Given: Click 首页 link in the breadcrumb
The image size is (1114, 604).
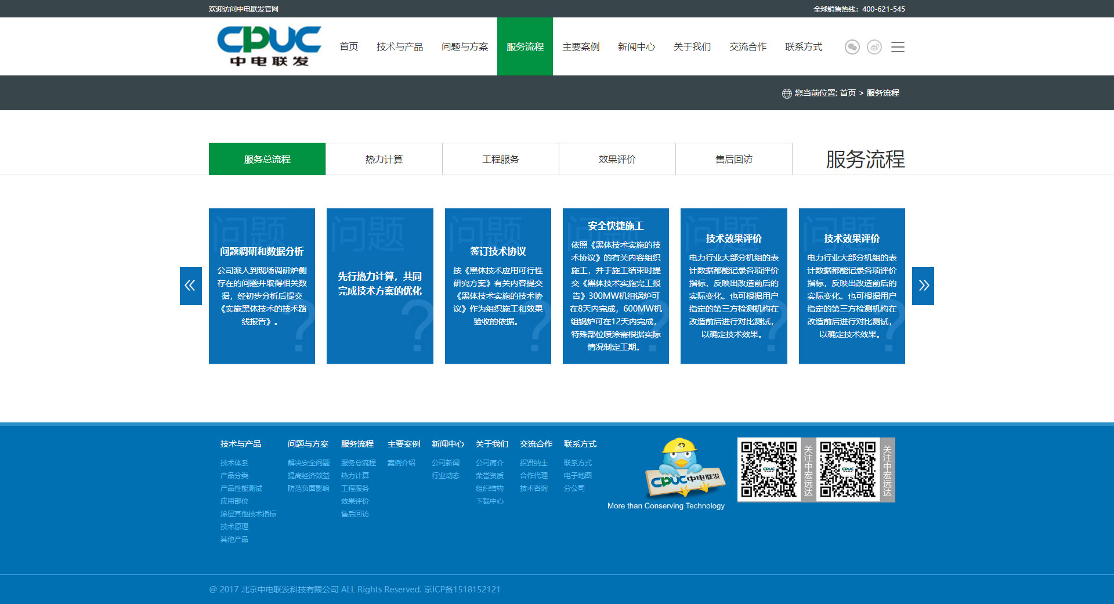Looking at the screenshot, I should (x=847, y=93).
